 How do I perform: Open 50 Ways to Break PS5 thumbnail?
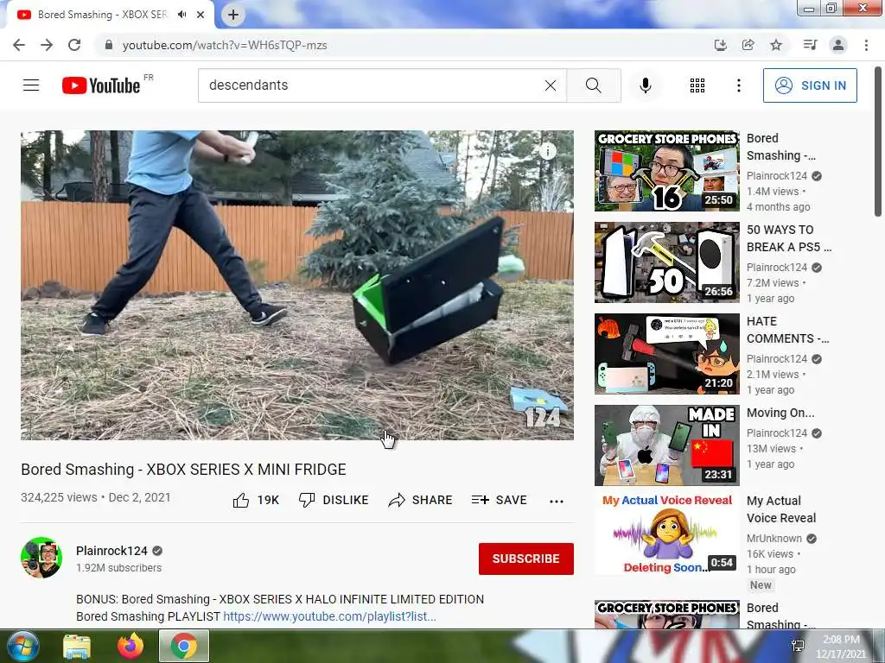[666, 262]
